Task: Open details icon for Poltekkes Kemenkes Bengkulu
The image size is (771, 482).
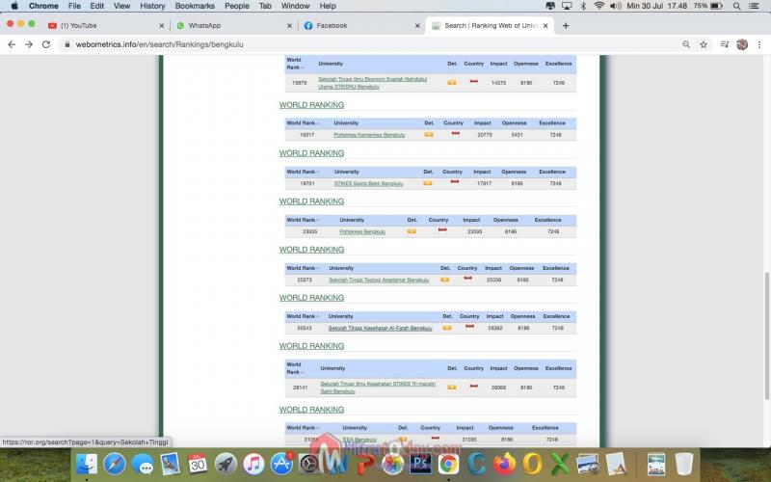Action: (429, 135)
